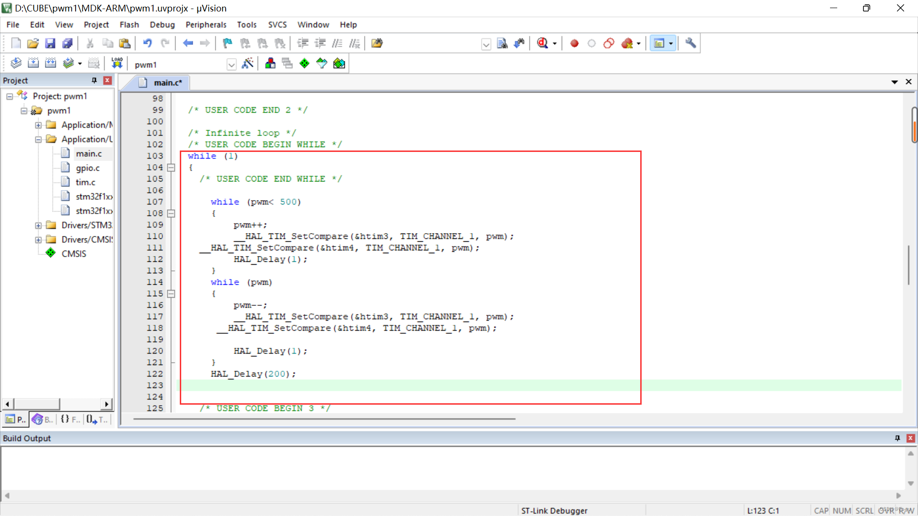918x516 pixels.
Task: Click the Select Software Packs icon
Action: point(322,64)
